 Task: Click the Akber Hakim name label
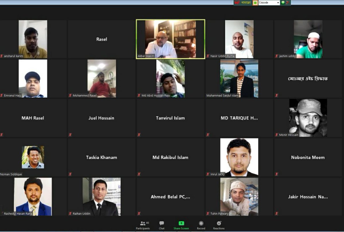coord(146,56)
